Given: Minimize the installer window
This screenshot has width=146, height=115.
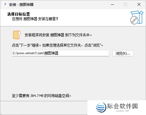Looking at the screenshot, I should [x=112, y=4].
